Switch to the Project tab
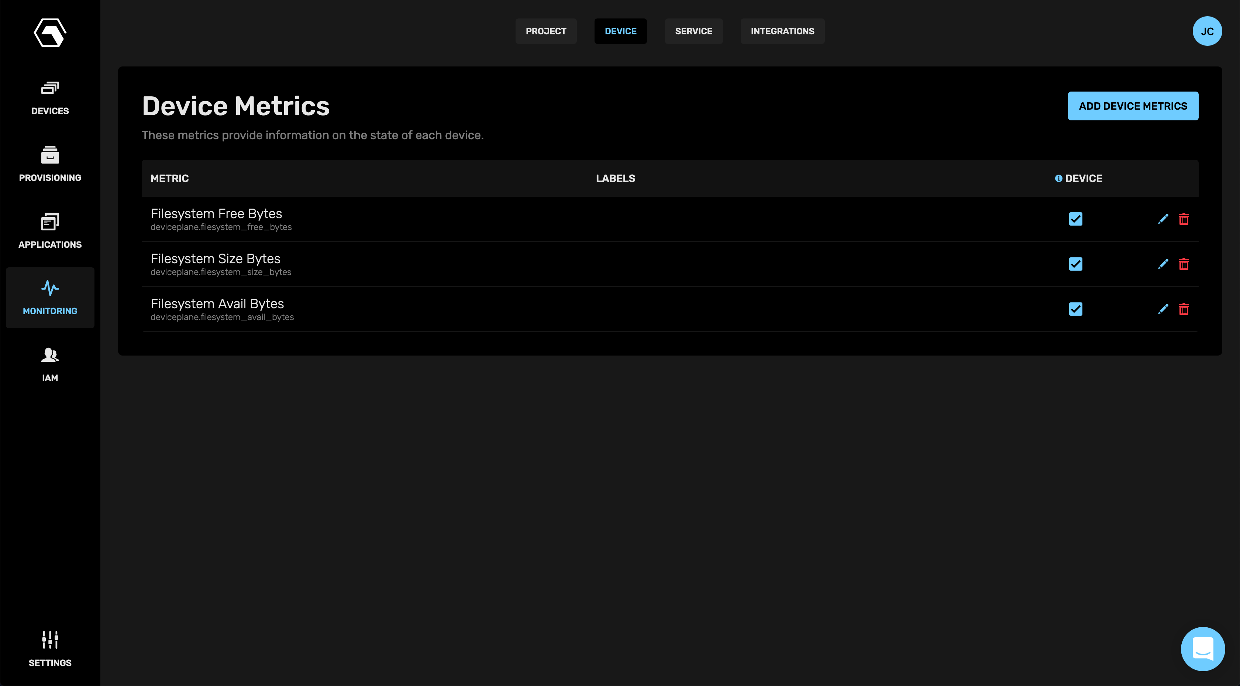Image resolution: width=1240 pixels, height=686 pixels. pos(546,31)
